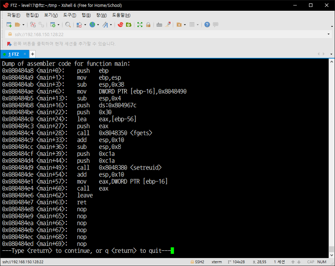Click 1 세션 count in status bar
The image size is (335, 266).
pyautogui.click(x=279, y=262)
